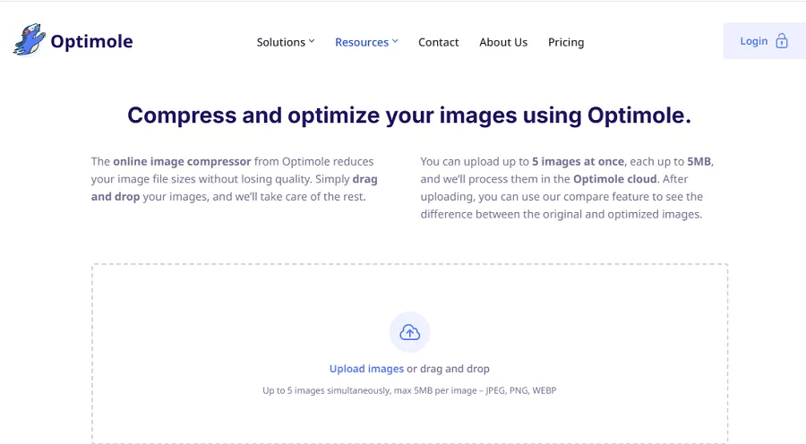Viewport: 806px width, 444px height.
Task: Click the Optimole brand name link
Action: (x=91, y=41)
